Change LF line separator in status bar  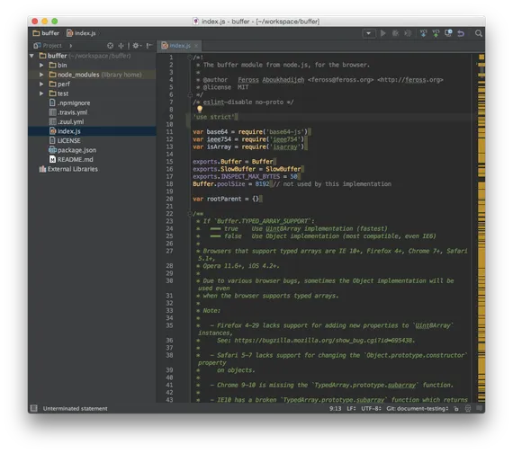tap(351, 409)
